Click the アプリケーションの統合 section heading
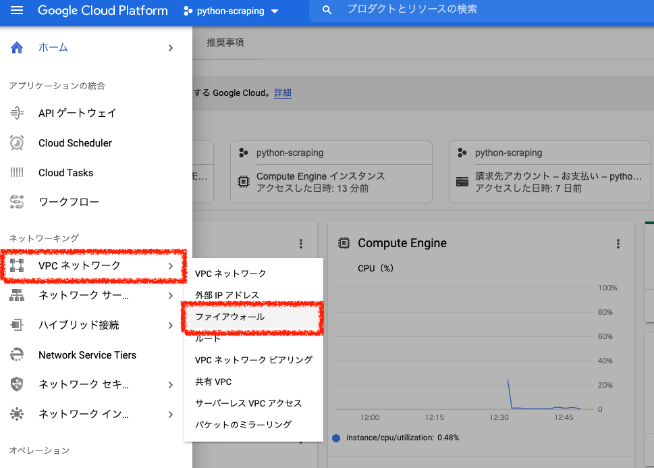654x468 pixels. (57, 86)
